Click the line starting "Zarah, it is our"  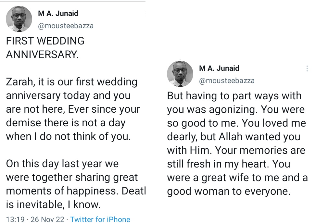(x=71, y=82)
